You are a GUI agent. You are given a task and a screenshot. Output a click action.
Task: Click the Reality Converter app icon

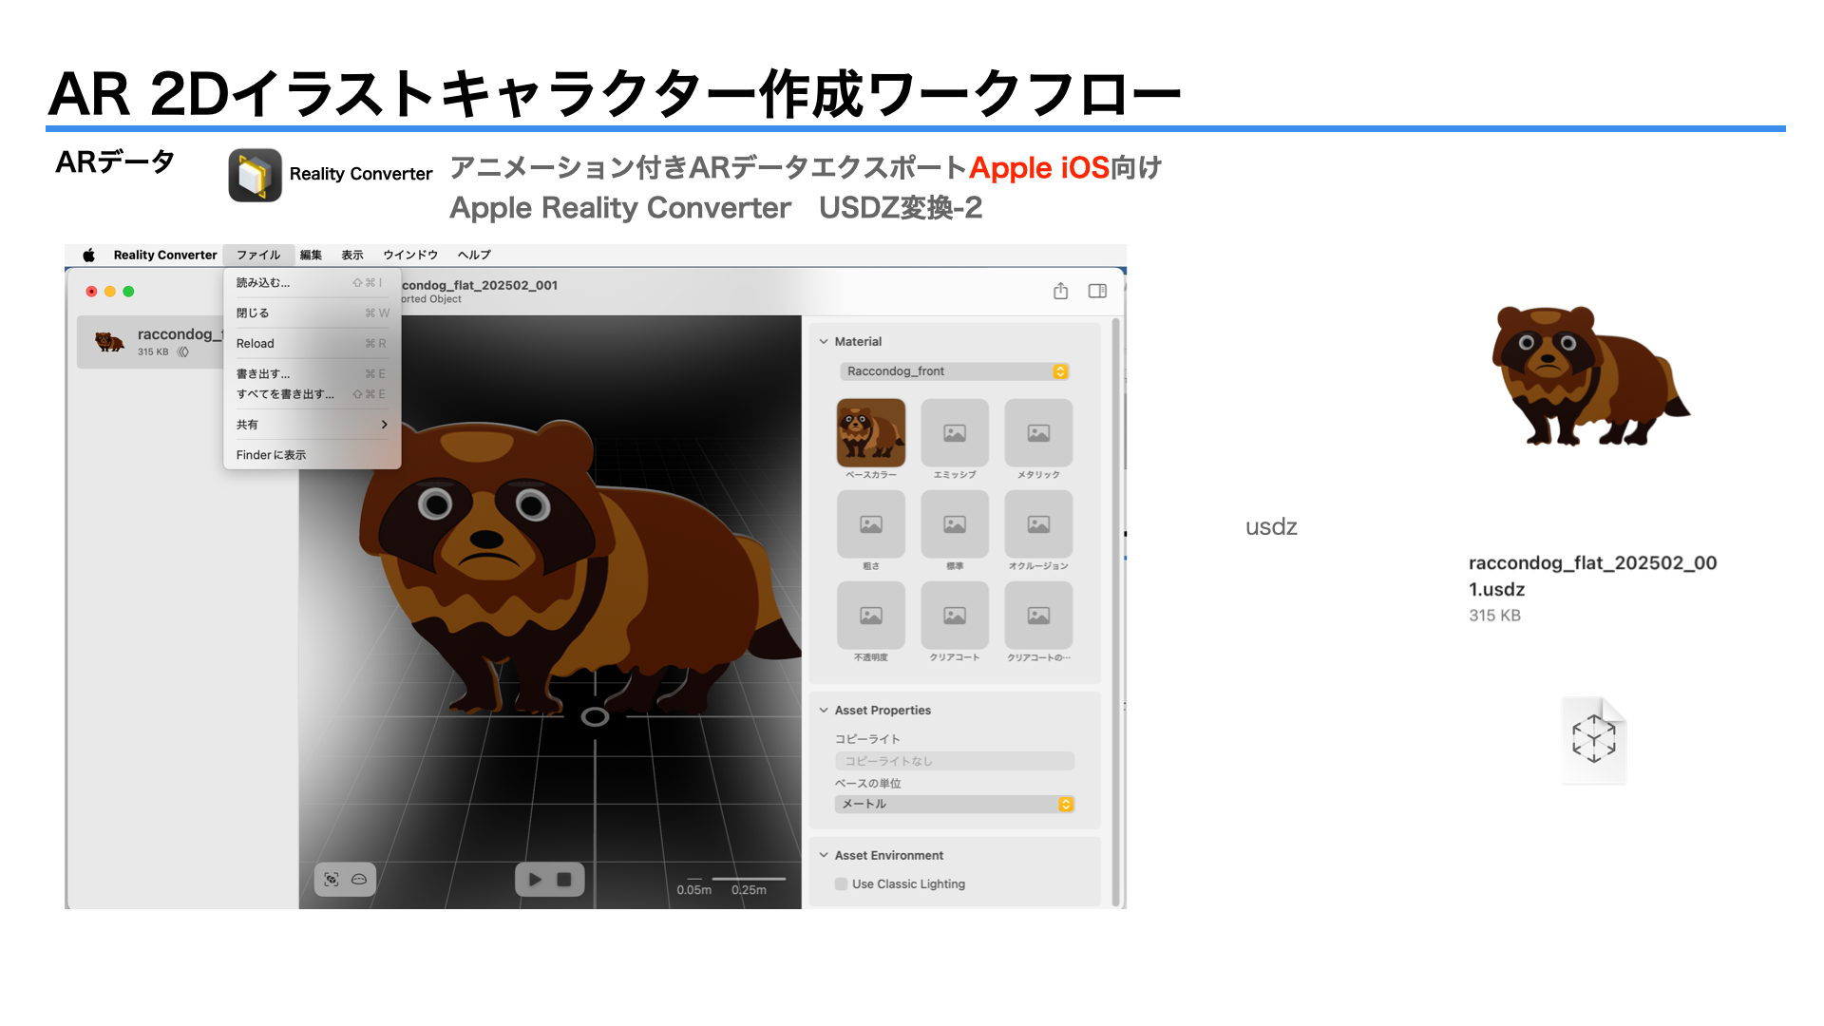[255, 175]
